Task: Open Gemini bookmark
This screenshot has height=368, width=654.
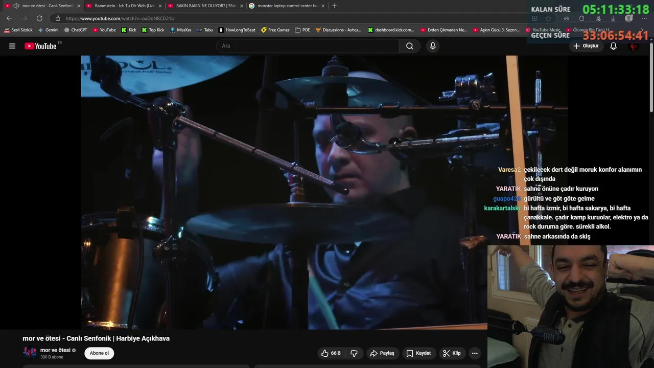Action: click(x=49, y=30)
